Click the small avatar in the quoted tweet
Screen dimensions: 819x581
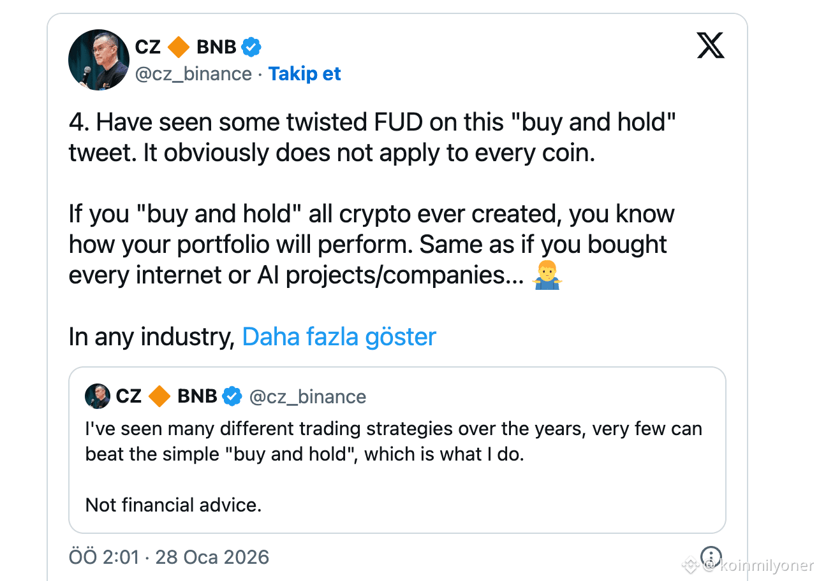(98, 396)
